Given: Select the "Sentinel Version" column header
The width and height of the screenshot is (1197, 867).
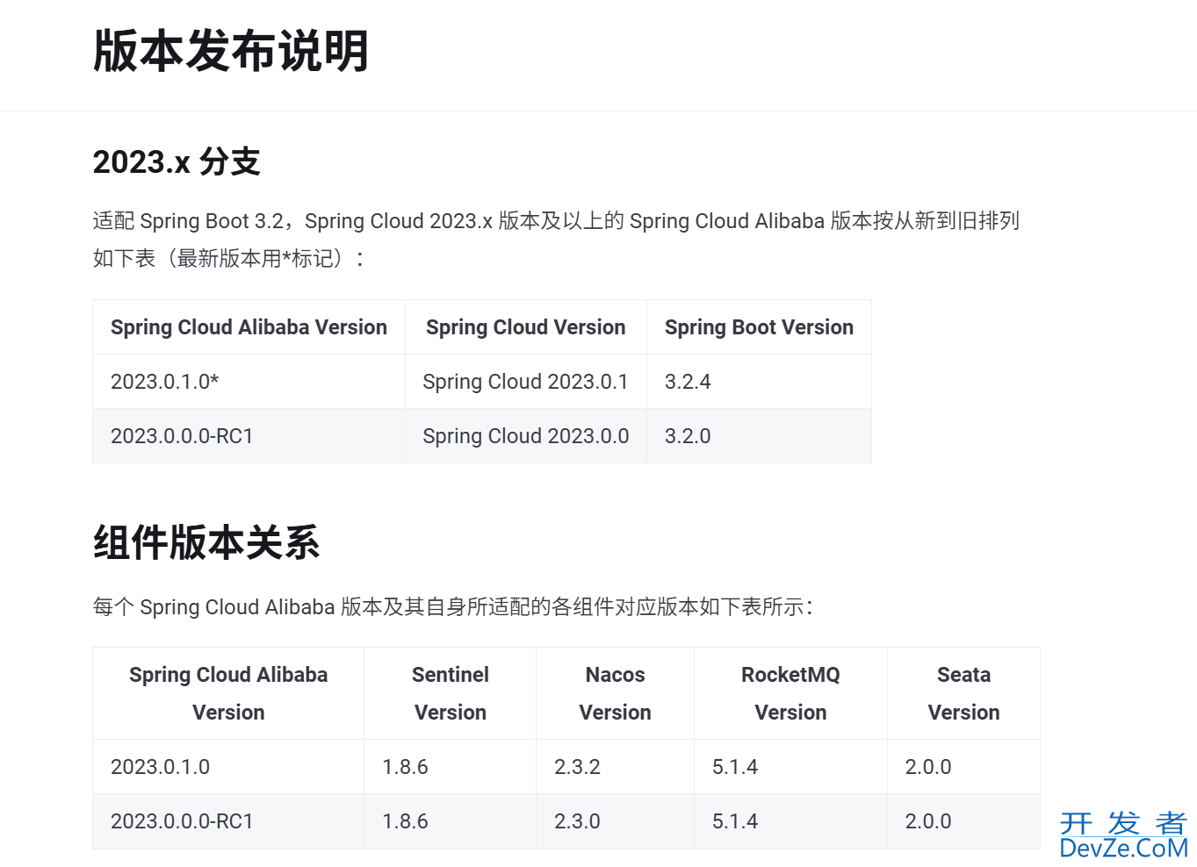Looking at the screenshot, I should (451, 693).
